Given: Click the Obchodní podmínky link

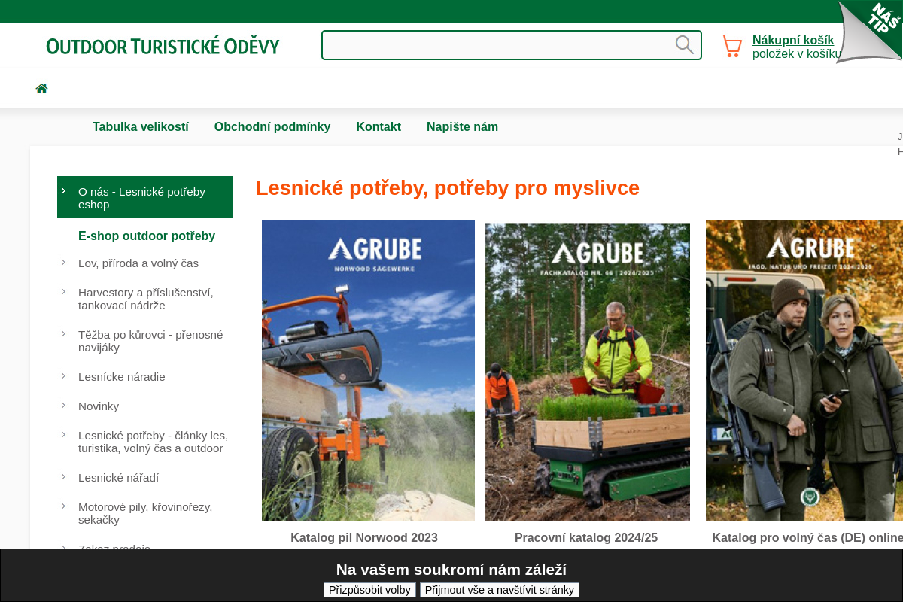Looking at the screenshot, I should [272, 126].
